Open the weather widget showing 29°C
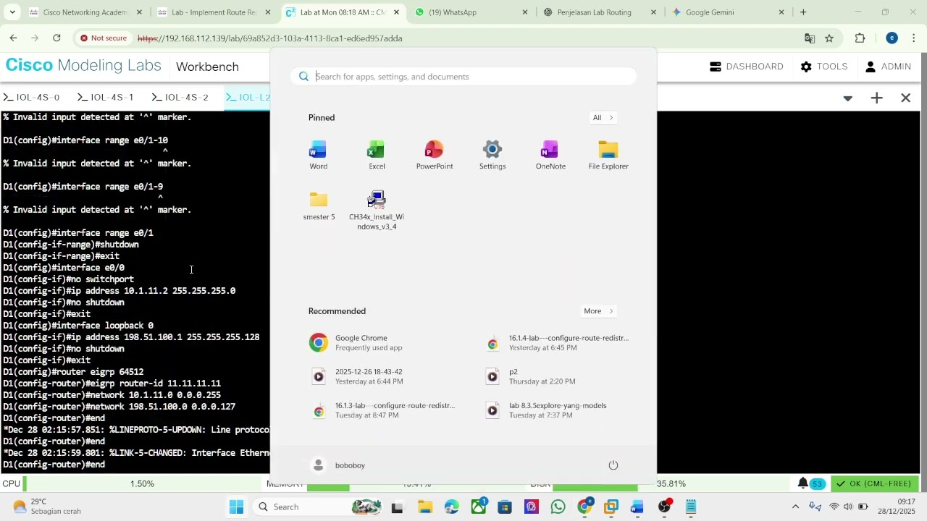 [x=47, y=507]
